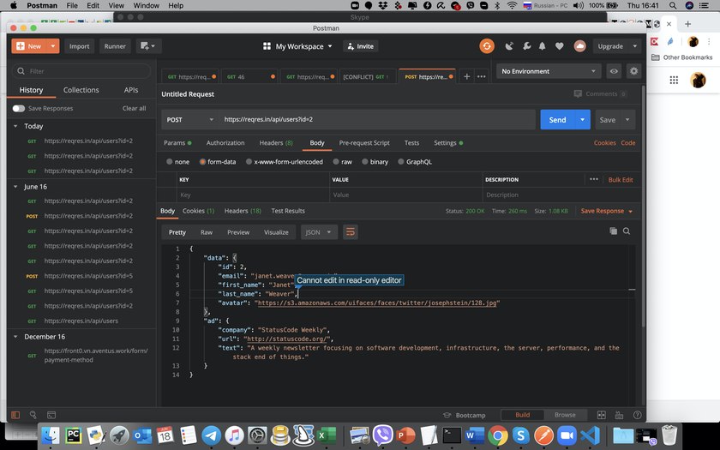Viewport: 720px width, 450px height.
Task: Open the response Cookies tab
Action: [198, 211]
